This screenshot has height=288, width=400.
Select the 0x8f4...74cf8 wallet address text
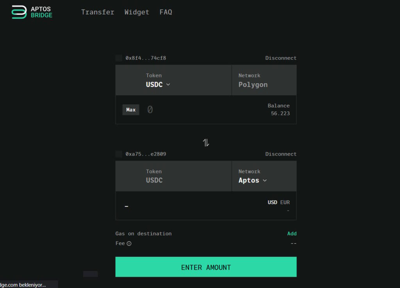pyautogui.click(x=146, y=58)
